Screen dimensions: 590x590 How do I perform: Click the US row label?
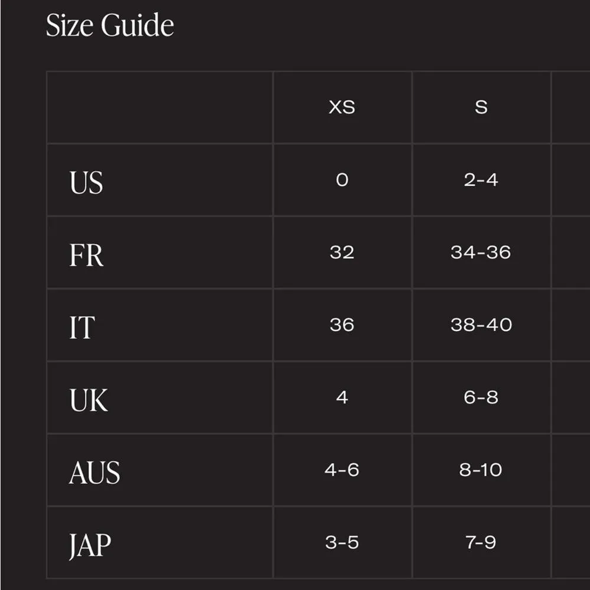click(86, 182)
